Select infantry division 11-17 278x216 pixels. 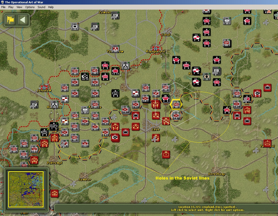coord(34,149)
